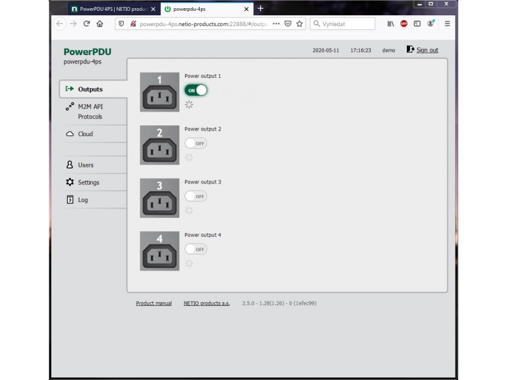
Task: Close the PowerPDU 4PS NETIO tab
Action: click(153, 9)
